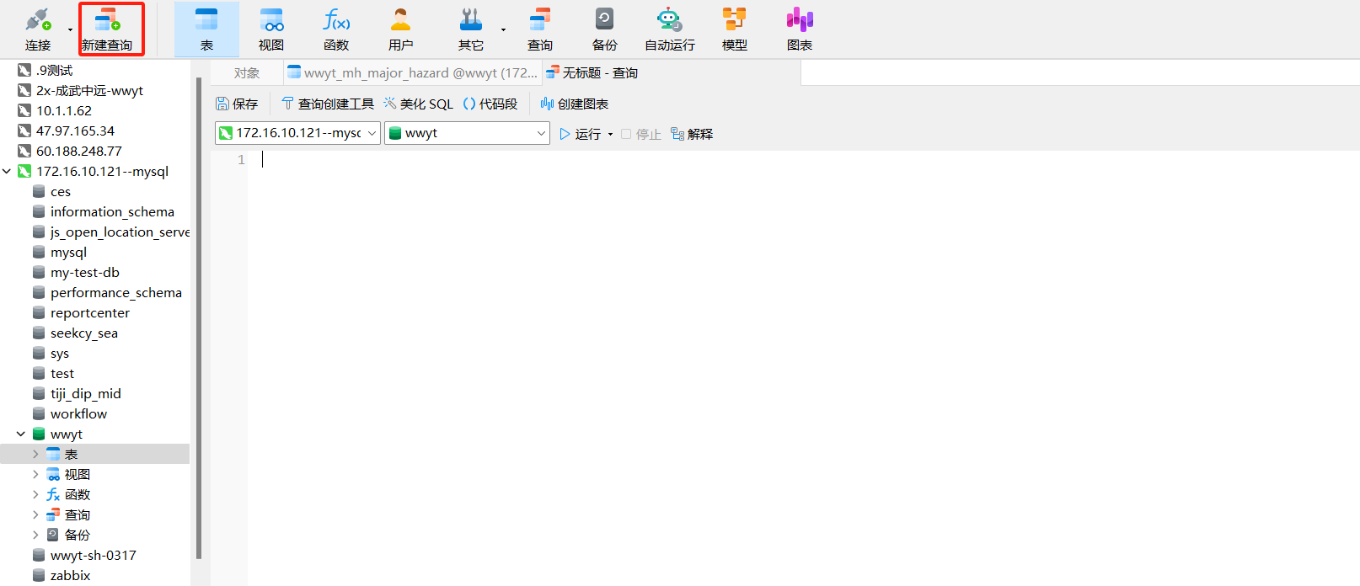Click the 函数 f(x) toolbar icon
Screen dimensions: 1360x586
click(336, 29)
